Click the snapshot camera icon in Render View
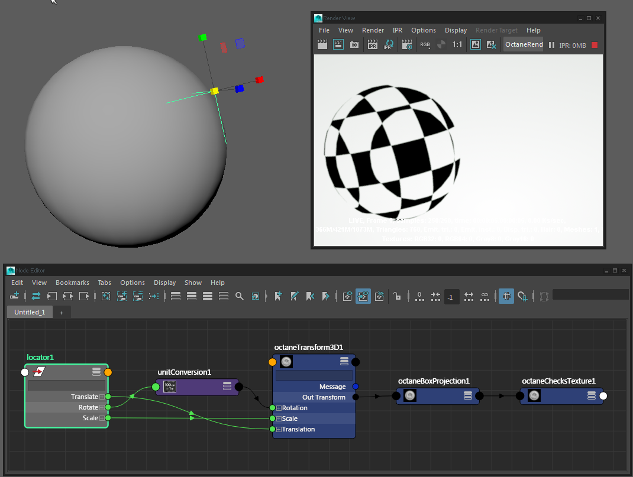This screenshot has width=633, height=477. (x=354, y=44)
